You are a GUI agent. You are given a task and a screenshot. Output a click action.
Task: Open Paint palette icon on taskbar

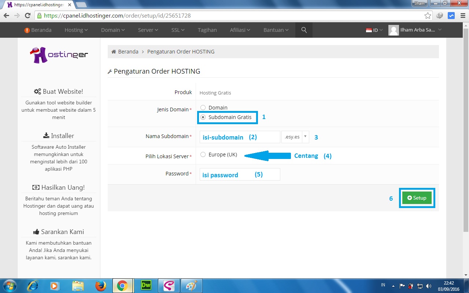tap(191, 286)
